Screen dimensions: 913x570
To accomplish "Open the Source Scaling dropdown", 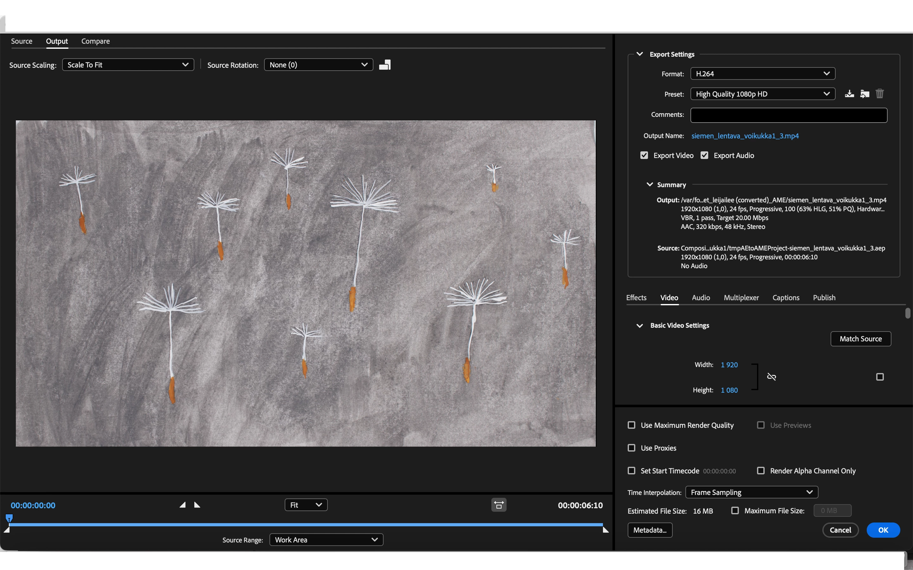I will 128,65.
